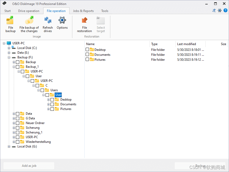The height and width of the screenshot is (172, 229).
Task: Tick the Backup_1 folder checkbox
Action: click(x=17, y=67)
